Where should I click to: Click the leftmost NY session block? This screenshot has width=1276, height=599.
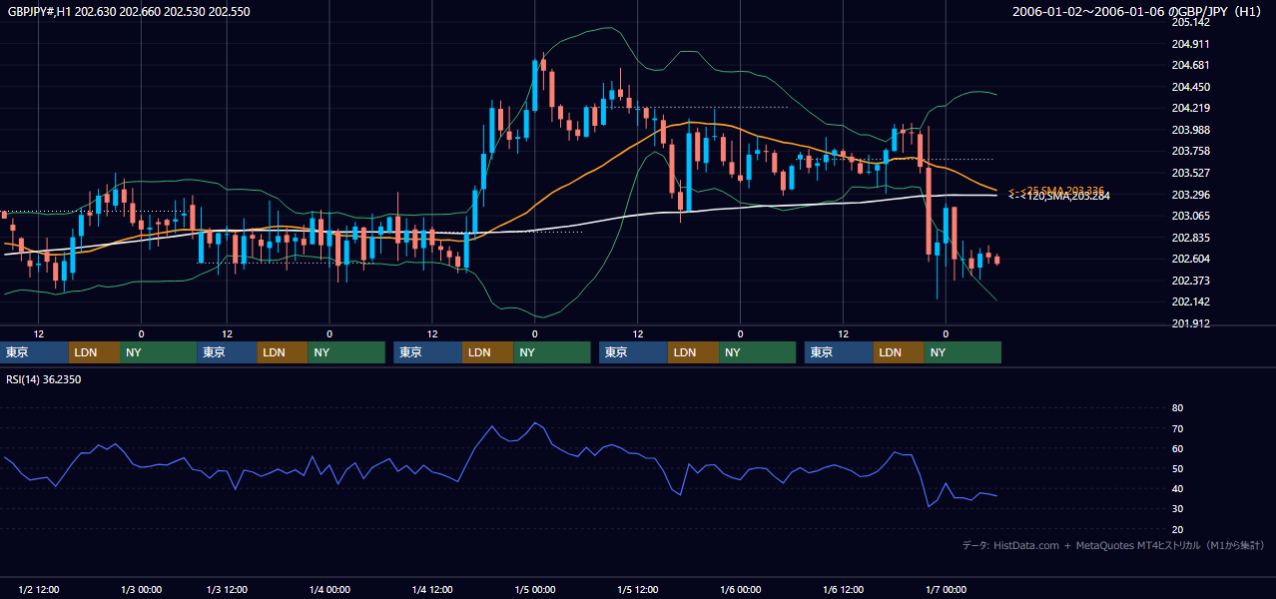[x=159, y=352]
